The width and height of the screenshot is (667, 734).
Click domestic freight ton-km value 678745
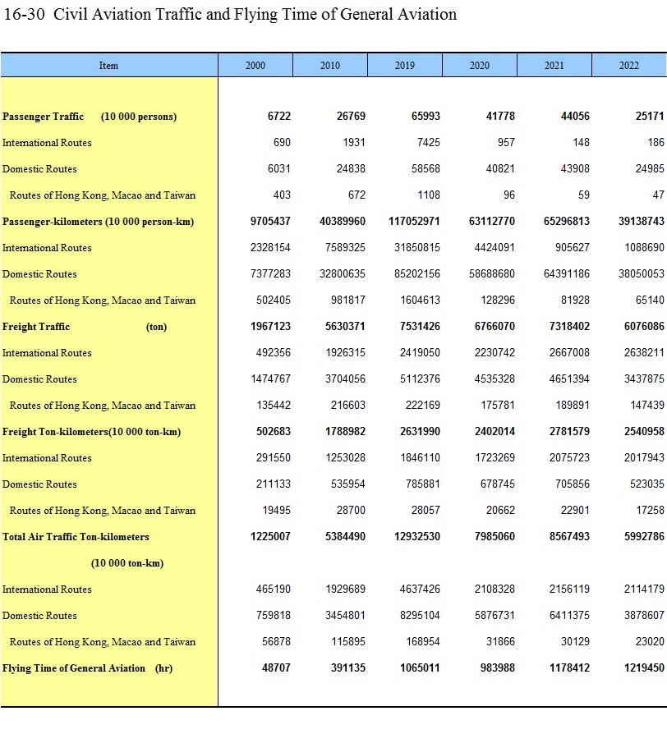tap(498, 484)
